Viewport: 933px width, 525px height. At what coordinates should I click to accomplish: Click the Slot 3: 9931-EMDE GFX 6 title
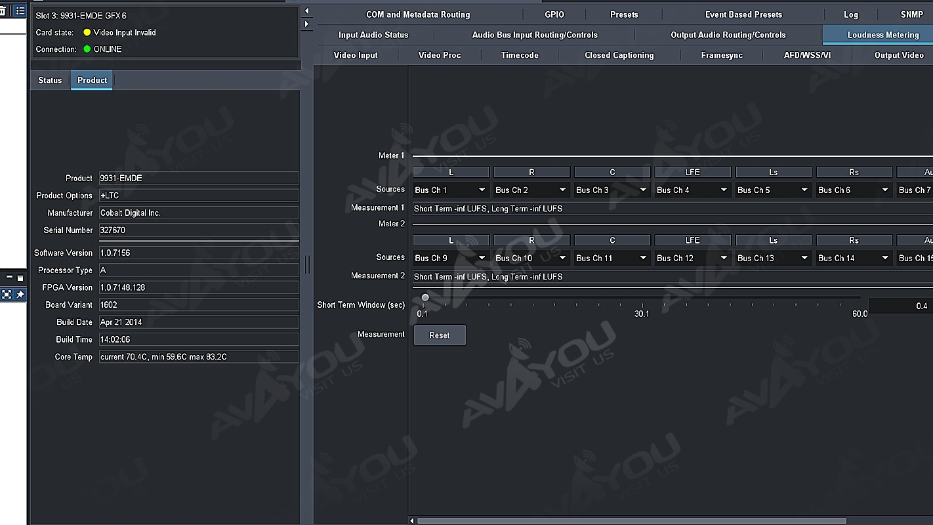click(x=81, y=16)
